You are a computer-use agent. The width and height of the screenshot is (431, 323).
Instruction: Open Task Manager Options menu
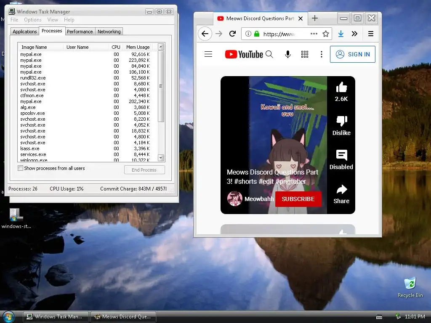coord(33,20)
